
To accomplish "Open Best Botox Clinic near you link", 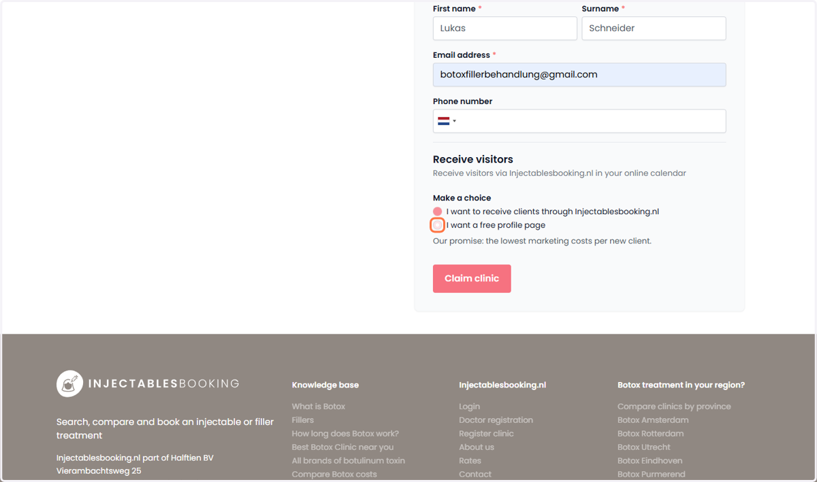I will [342, 447].
